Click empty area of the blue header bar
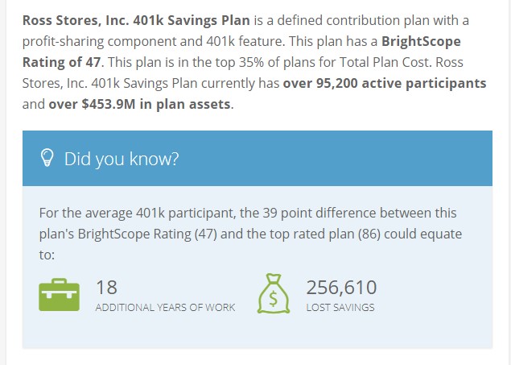 pos(346,159)
